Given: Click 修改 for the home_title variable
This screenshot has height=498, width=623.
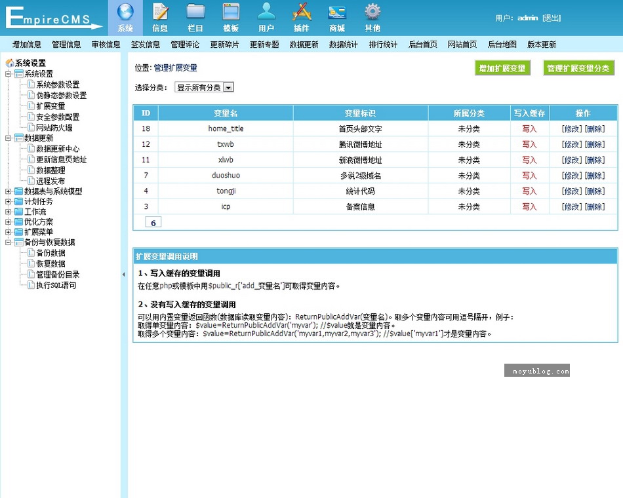Looking at the screenshot, I should (572, 128).
